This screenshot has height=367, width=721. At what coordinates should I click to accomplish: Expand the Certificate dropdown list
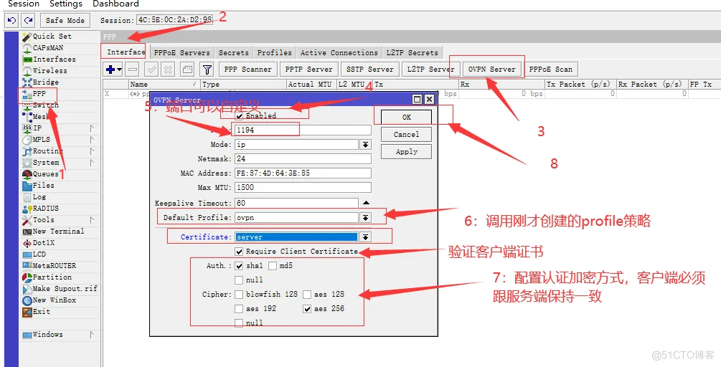pyautogui.click(x=365, y=237)
